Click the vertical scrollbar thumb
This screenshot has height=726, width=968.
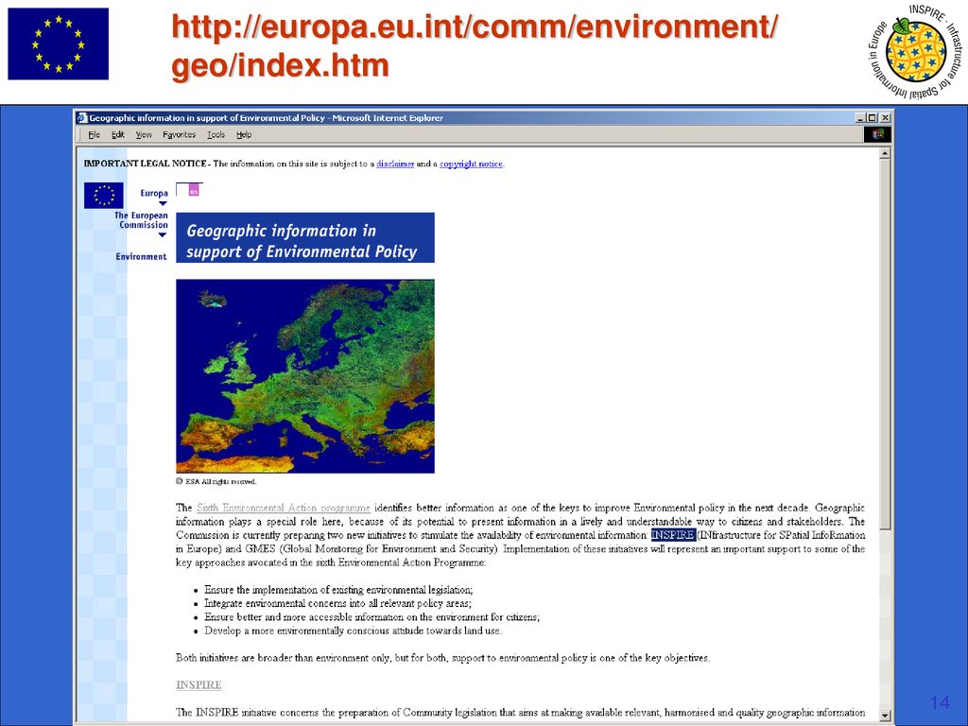(885, 343)
